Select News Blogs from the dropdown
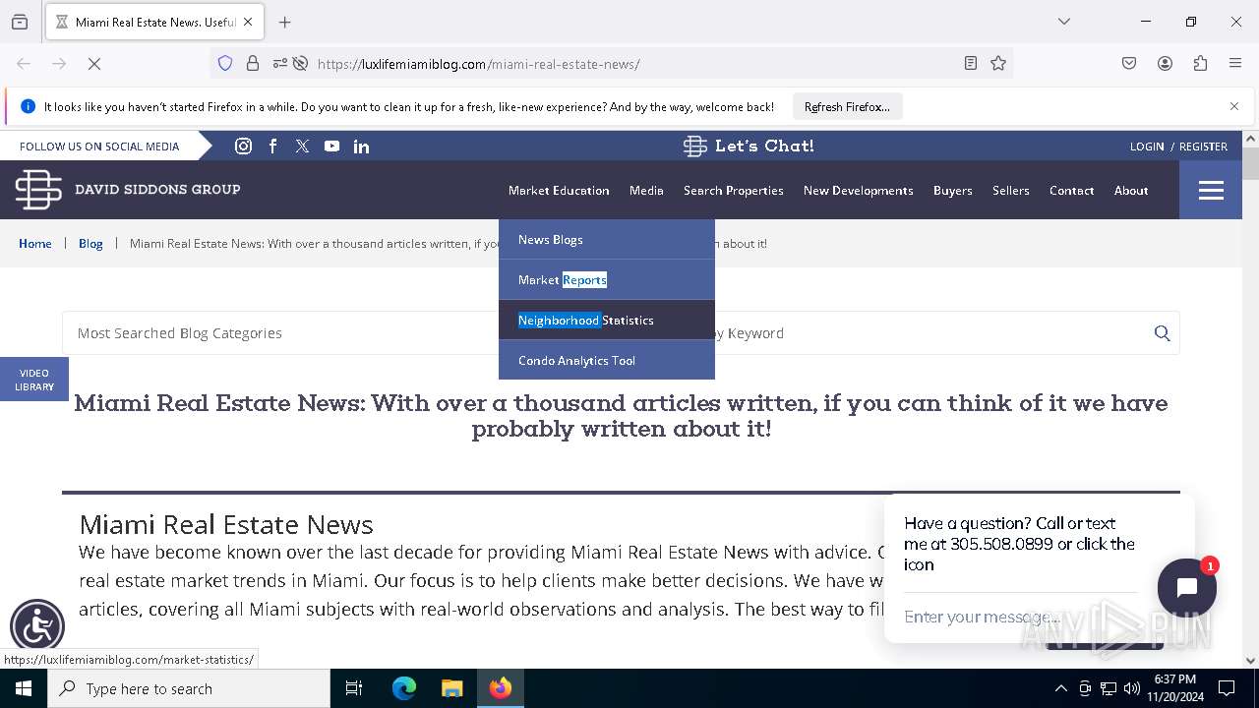The width and height of the screenshot is (1259, 708). (607, 239)
